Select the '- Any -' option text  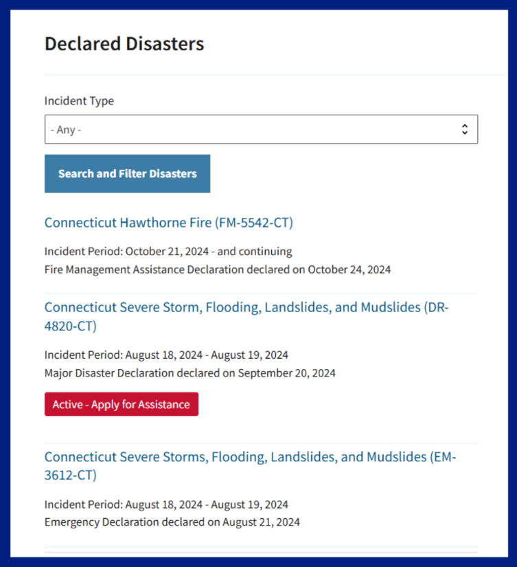click(x=66, y=129)
